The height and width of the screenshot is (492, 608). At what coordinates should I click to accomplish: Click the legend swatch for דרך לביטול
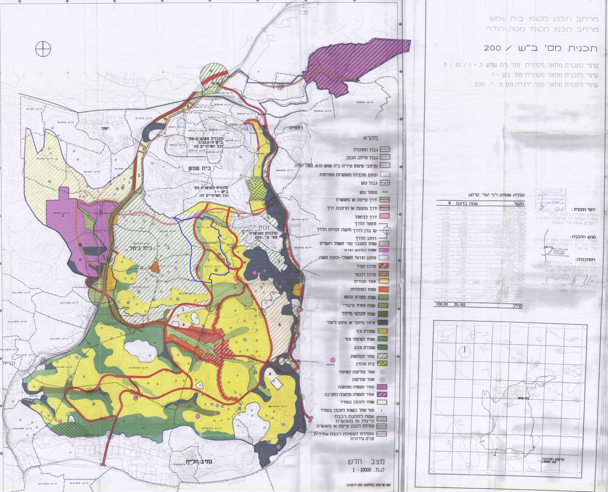385,216
